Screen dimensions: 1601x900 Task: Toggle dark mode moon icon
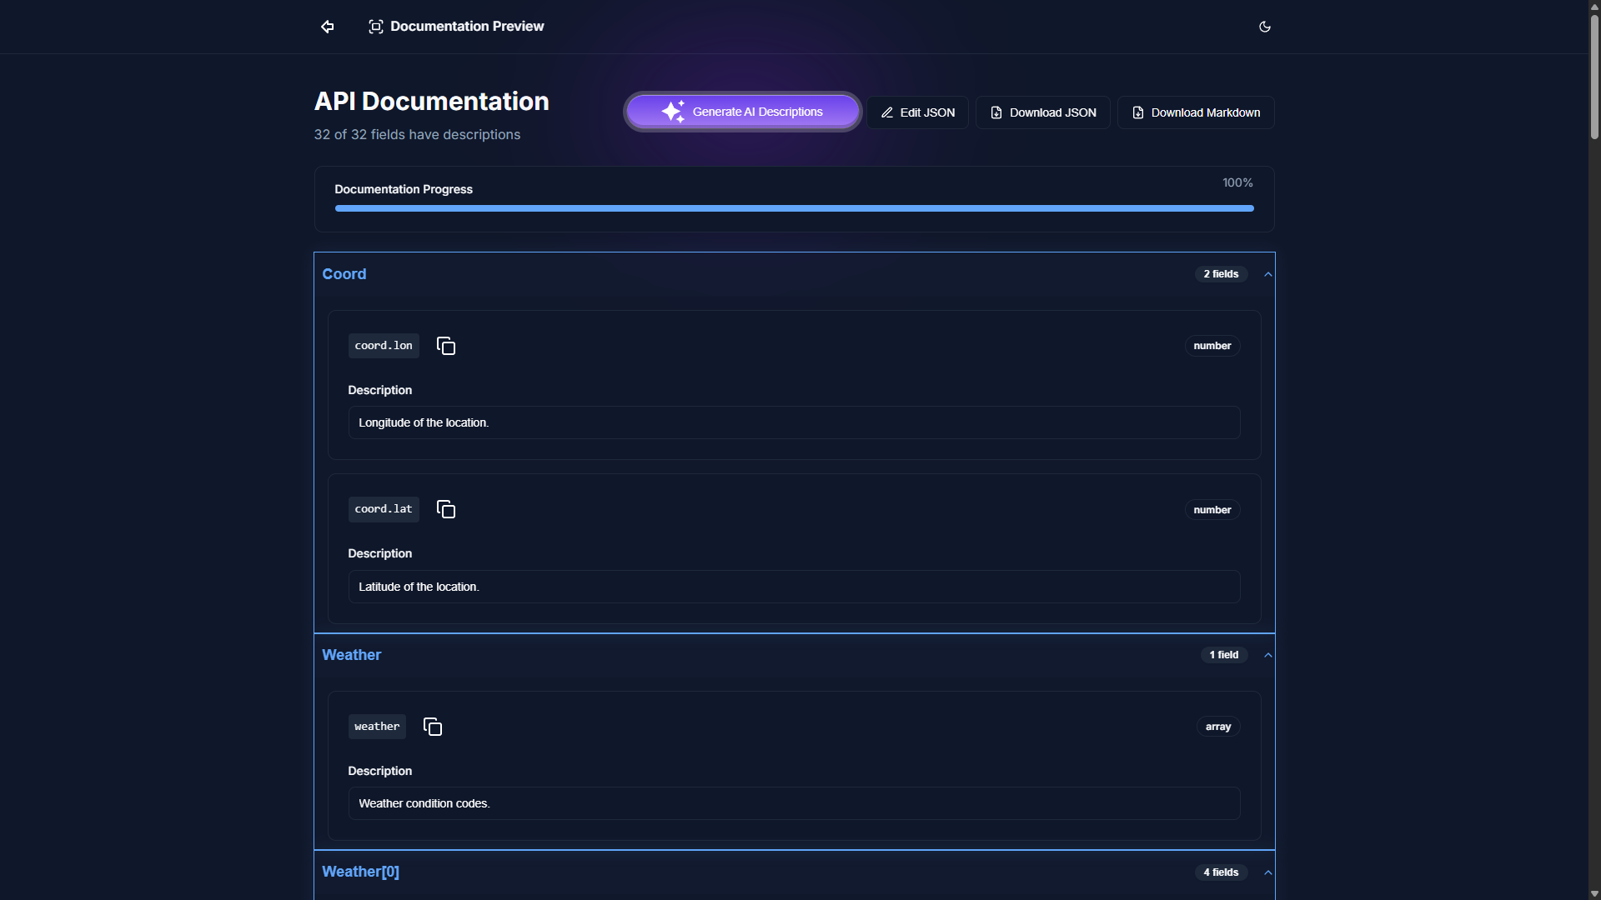(x=1264, y=27)
